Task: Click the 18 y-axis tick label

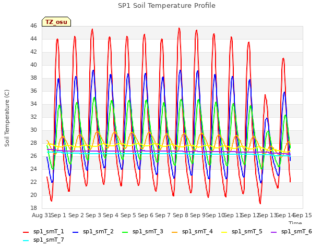Action: [33, 208]
